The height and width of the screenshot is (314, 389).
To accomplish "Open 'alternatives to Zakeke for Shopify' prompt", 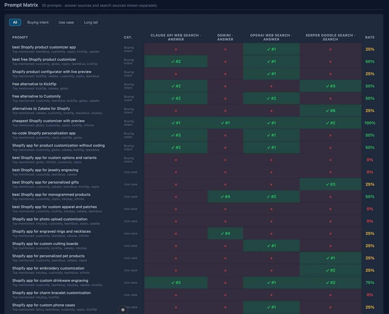I will [x=41, y=108].
